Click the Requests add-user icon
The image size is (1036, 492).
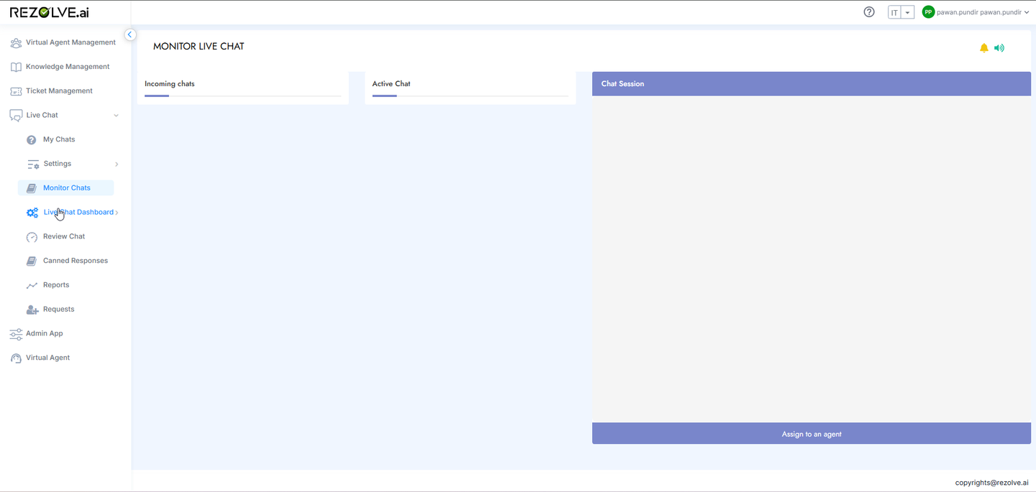tap(32, 310)
